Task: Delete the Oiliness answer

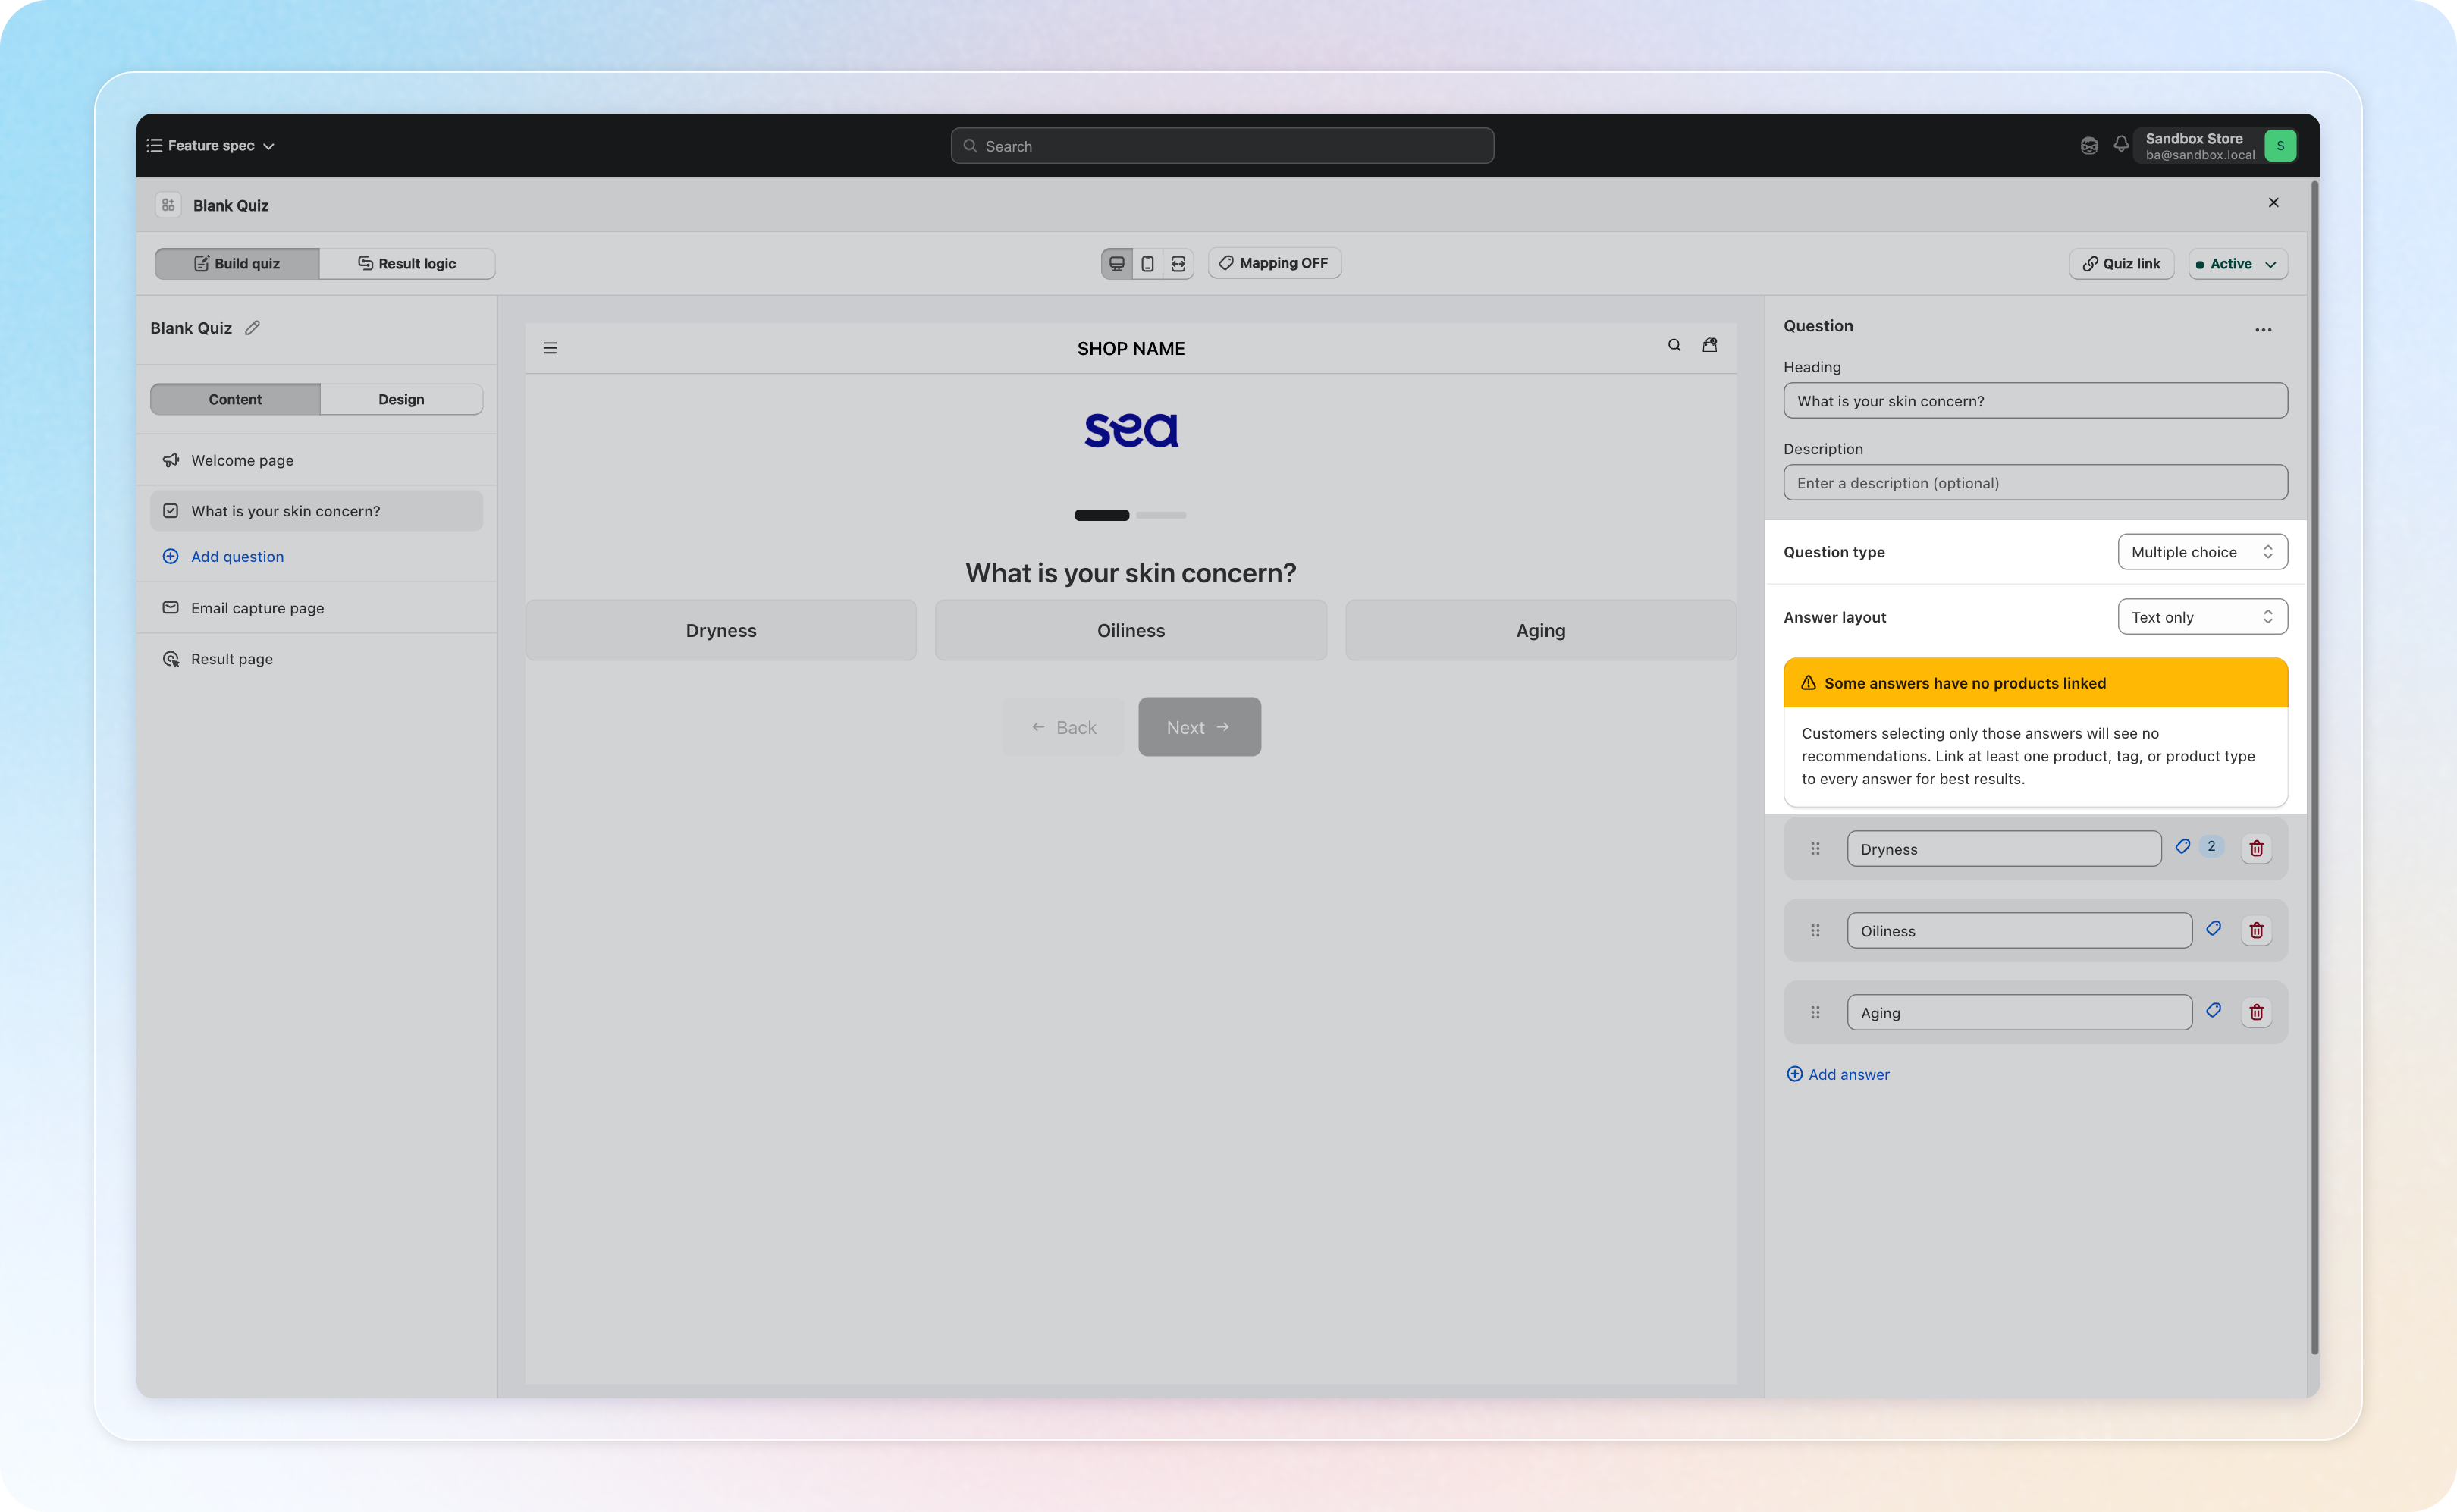Action: pos(2256,931)
